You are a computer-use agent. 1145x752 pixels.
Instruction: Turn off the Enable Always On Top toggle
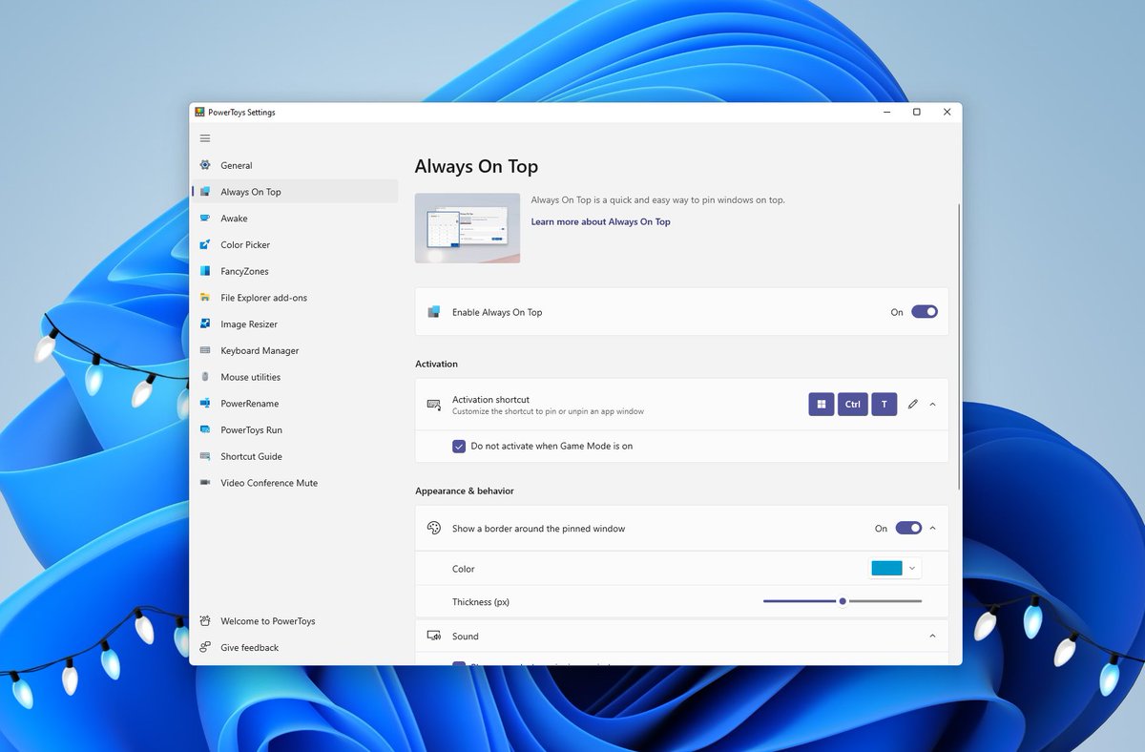[x=925, y=312]
